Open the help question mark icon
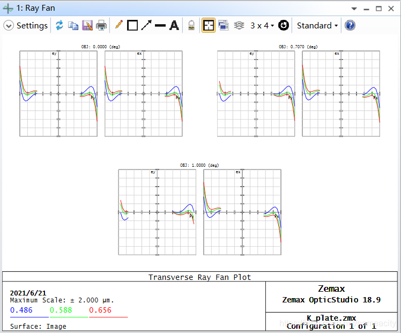The height and width of the screenshot is (333, 401). coord(350,25)
